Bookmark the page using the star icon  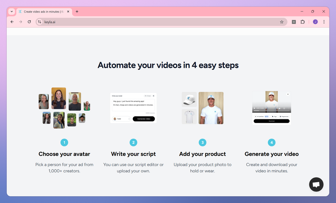tap(282, 22)
